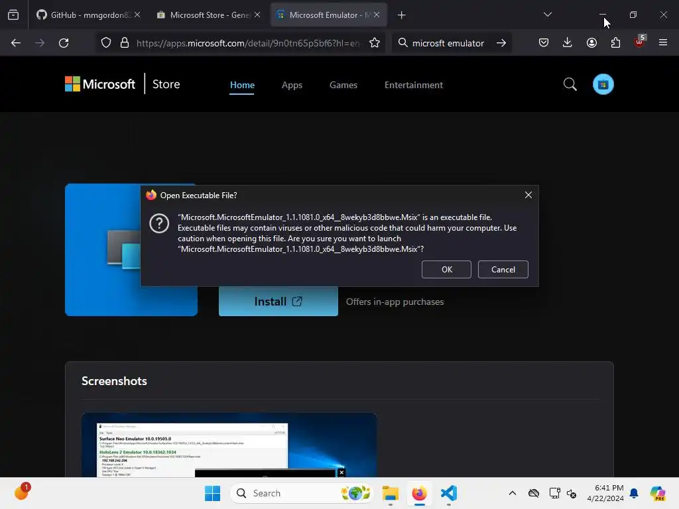Close the GitHub tab

(x=137, y=15)
